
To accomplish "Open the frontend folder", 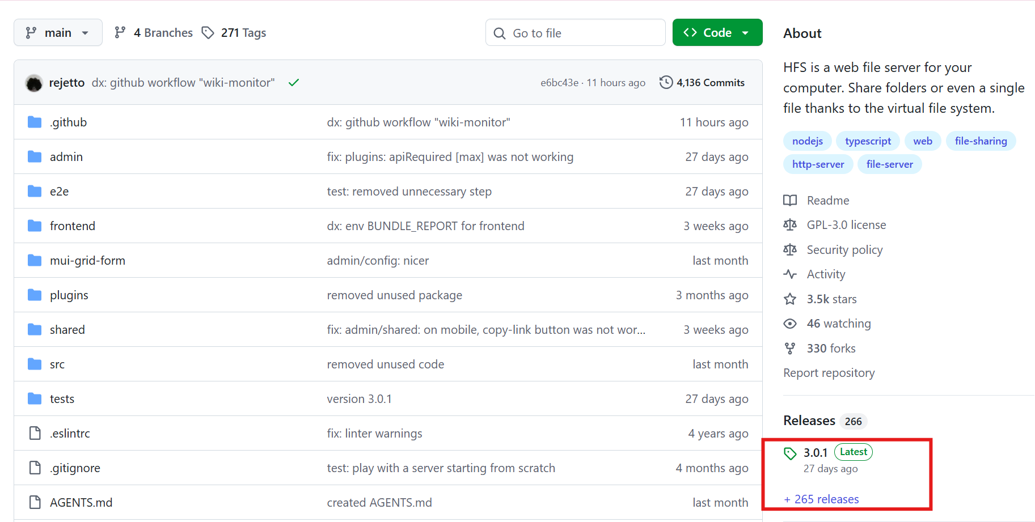I will click(x=73, y=226).
